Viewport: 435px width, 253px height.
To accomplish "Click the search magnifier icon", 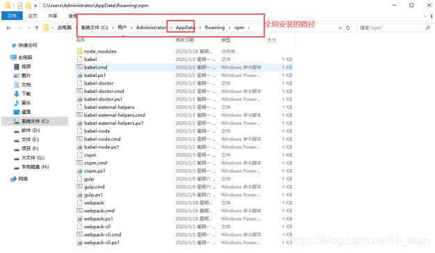I will click(x=428, y=28).
